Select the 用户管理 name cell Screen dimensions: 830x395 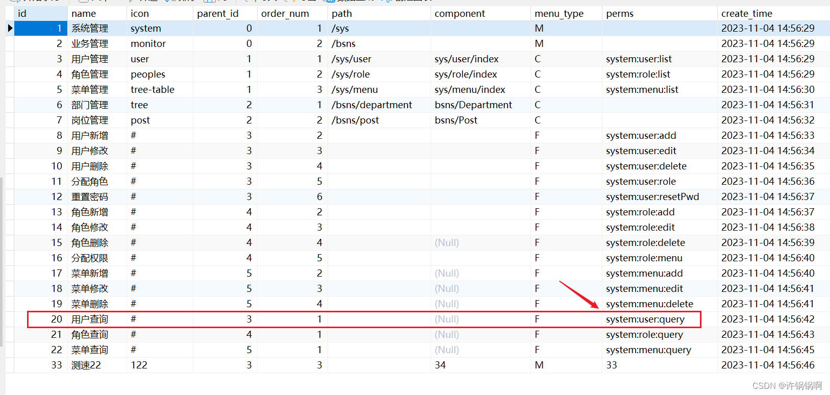pyautogui.click(x=97, y=59)
